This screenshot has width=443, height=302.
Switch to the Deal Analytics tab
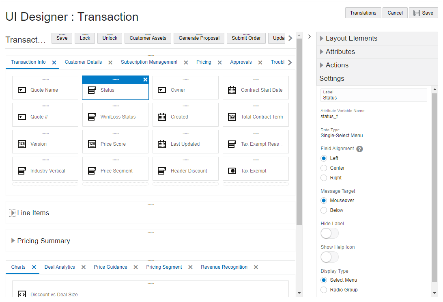(x=60, y=267)
